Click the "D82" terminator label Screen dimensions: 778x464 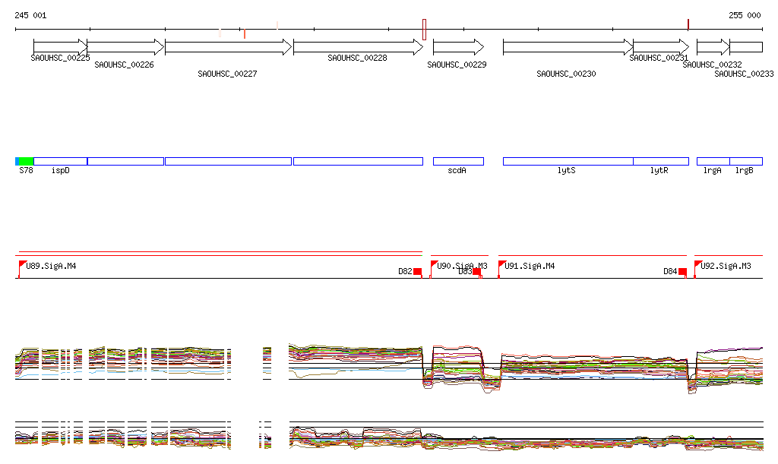pyautogui.click(x=406, y=272)
